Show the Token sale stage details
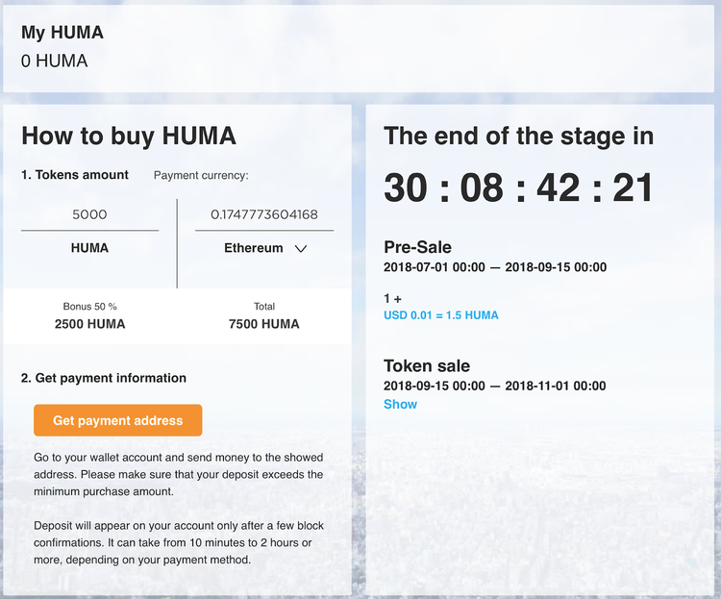 point(400,404)
